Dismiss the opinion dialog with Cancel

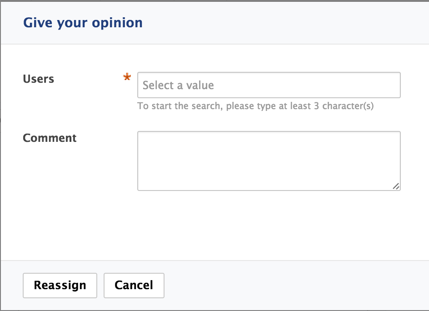[x=134, y=285]
